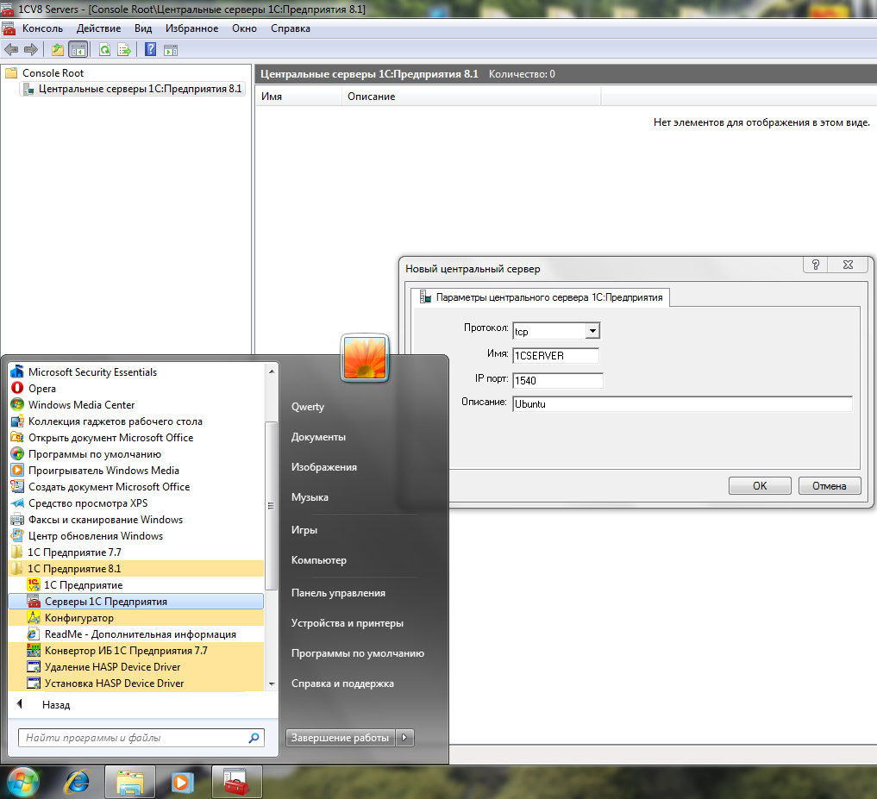Click the Описание field containing Ubuntu

[681, 404]
